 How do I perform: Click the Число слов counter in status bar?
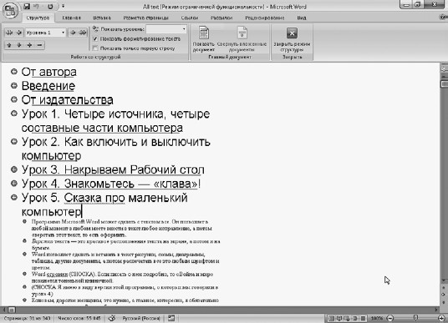click(79, 318)
